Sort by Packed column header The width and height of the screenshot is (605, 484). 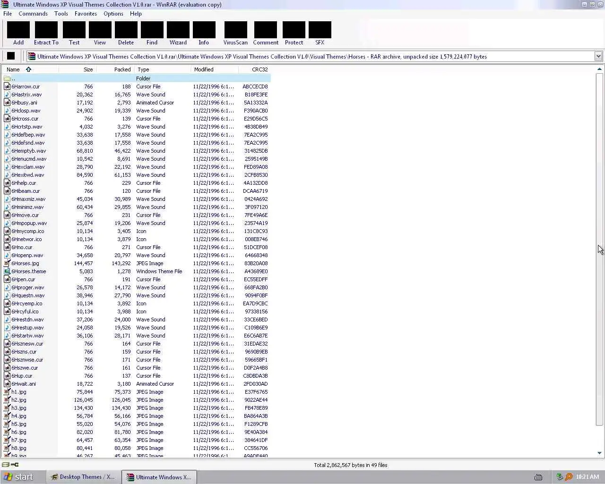click(115, 69)
